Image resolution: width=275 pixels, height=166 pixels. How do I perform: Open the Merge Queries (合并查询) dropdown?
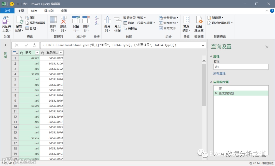click(169, 18)
